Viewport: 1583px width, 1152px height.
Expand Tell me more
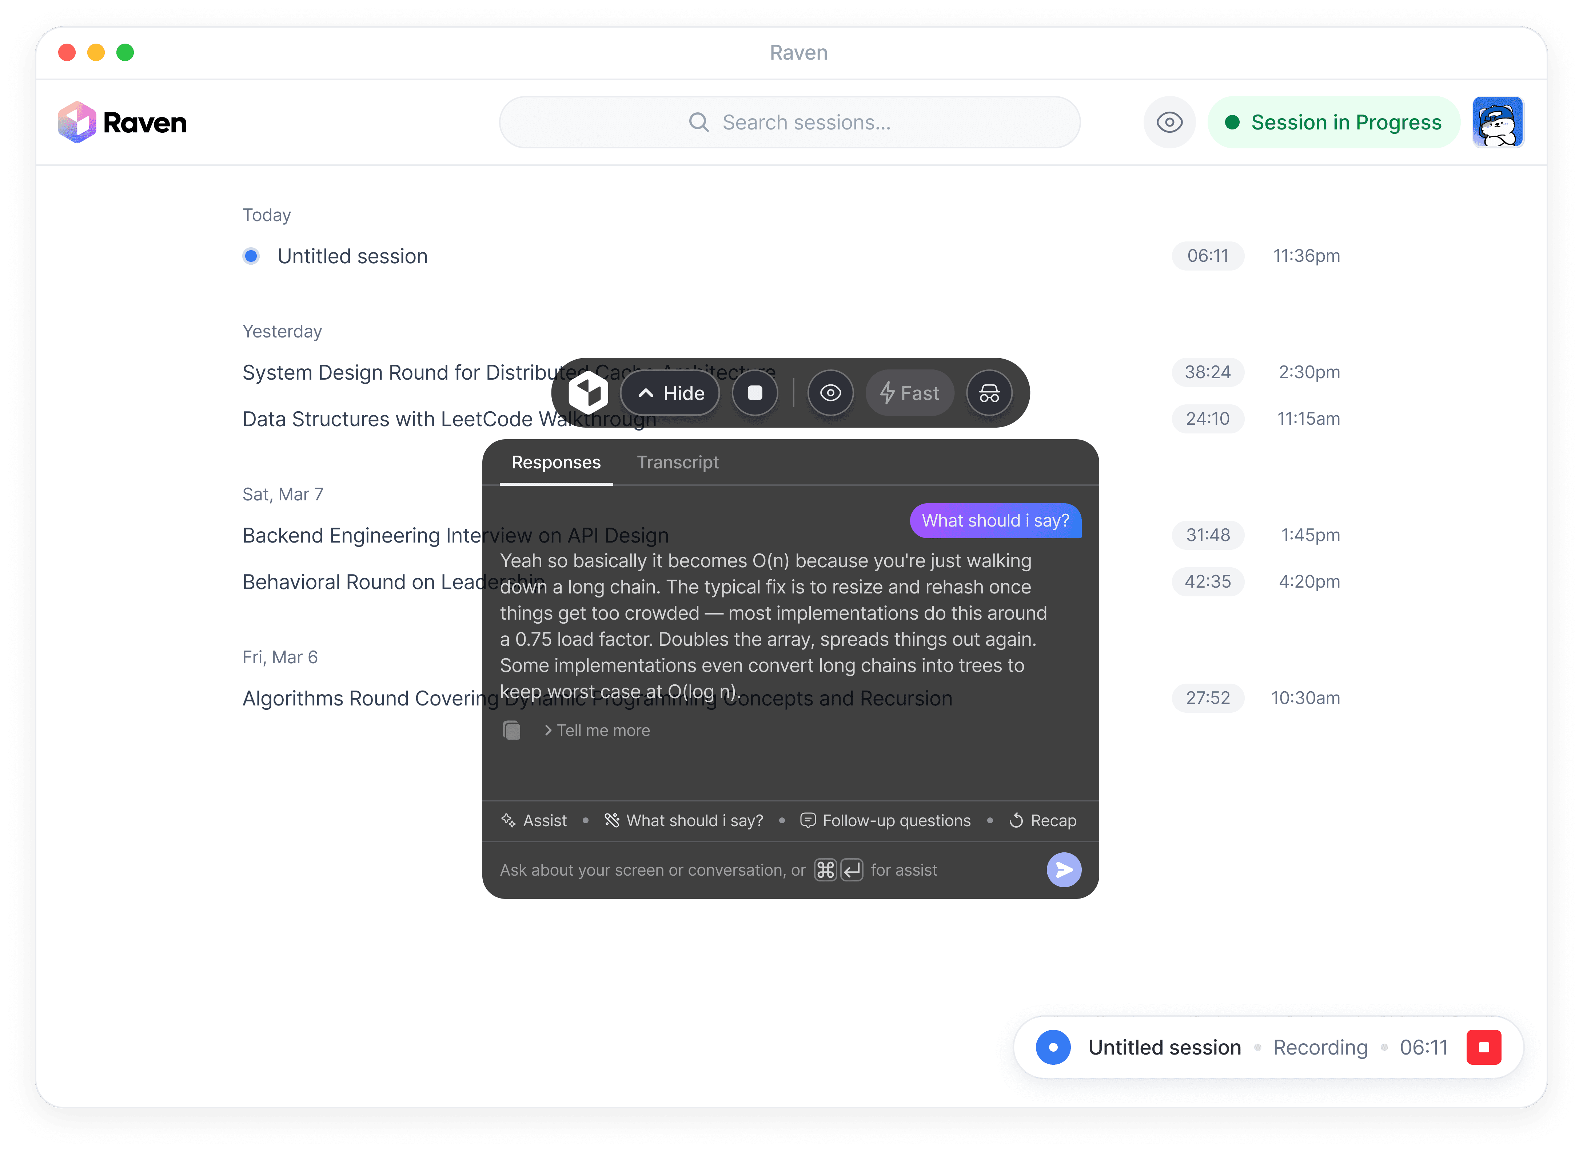[x=598, y=731]
